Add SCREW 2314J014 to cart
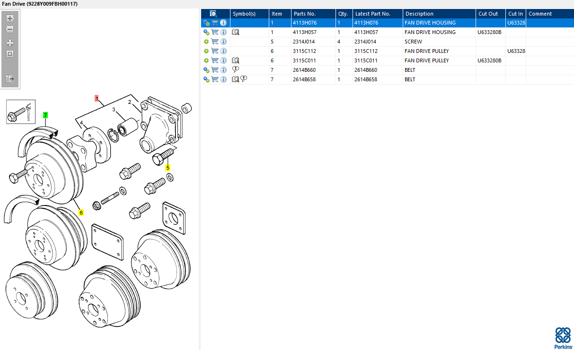Screen dimensions: 574x350 tap(215, 42)
